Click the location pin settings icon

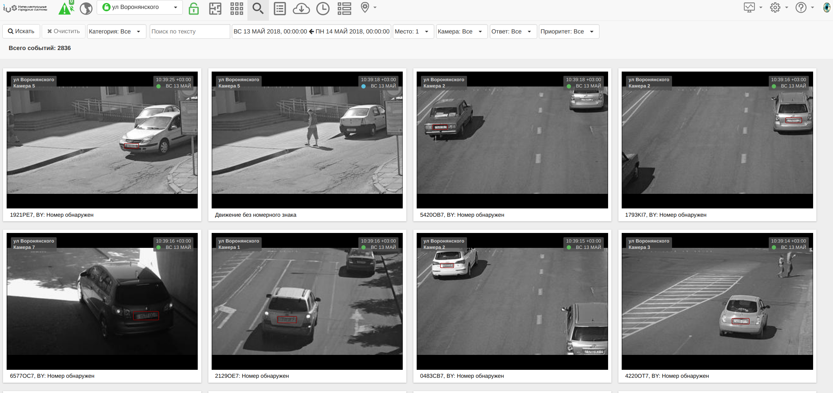[x=365, y=7]
